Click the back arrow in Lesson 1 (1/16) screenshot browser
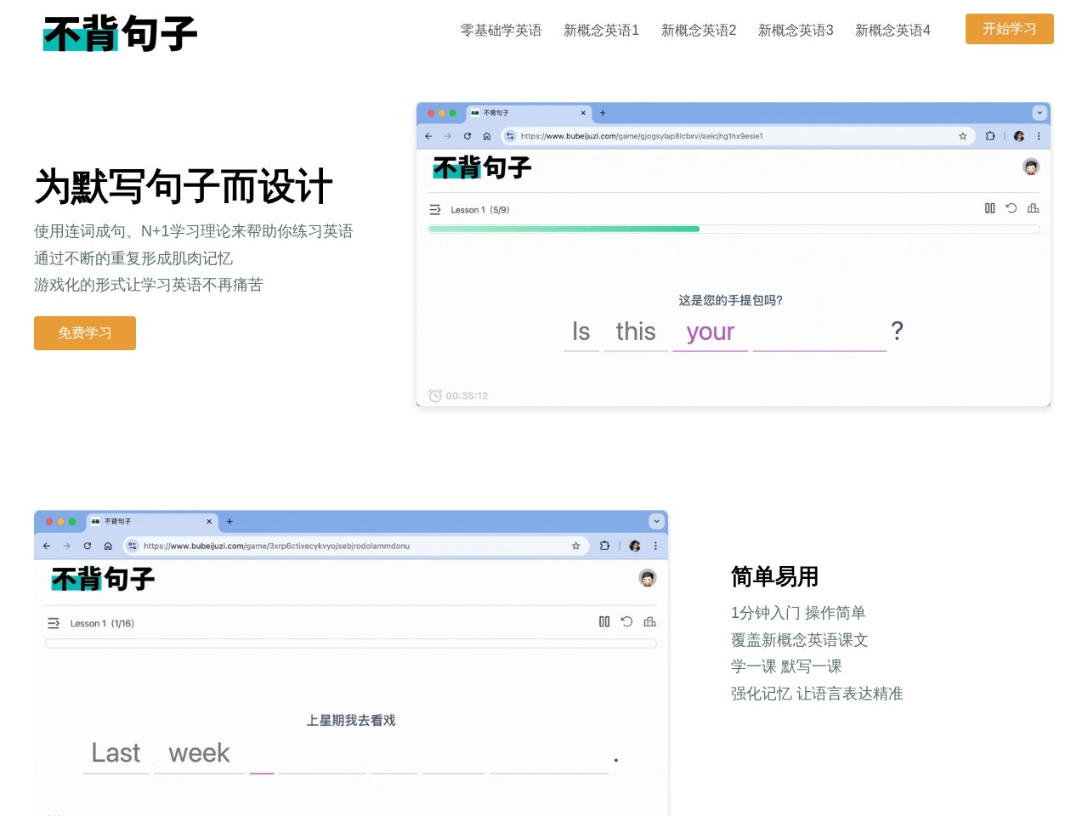The image size is (1088, 816). tap(47, 546)
